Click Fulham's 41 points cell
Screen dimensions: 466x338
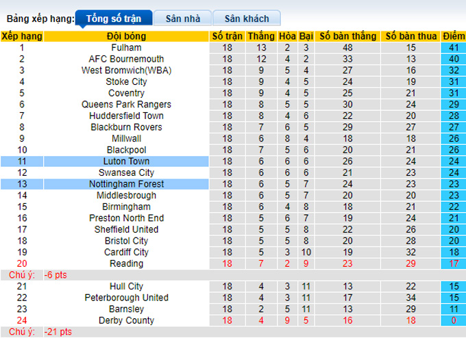452,48
